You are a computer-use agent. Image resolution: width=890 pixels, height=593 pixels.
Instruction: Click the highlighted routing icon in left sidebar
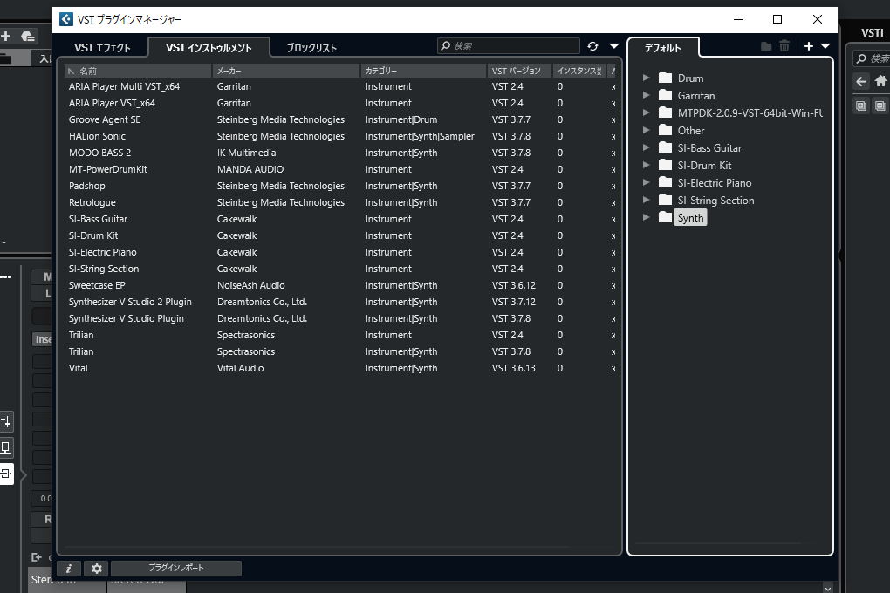[x=6, y=474]
